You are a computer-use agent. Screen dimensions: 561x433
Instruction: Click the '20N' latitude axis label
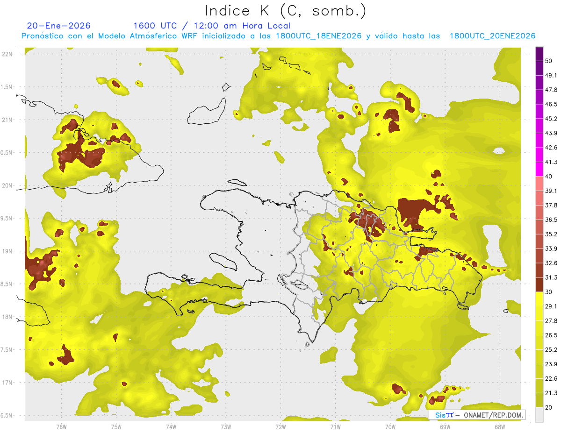tap(7, 185)
